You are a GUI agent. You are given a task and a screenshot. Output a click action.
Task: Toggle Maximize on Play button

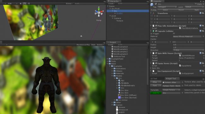83,45
